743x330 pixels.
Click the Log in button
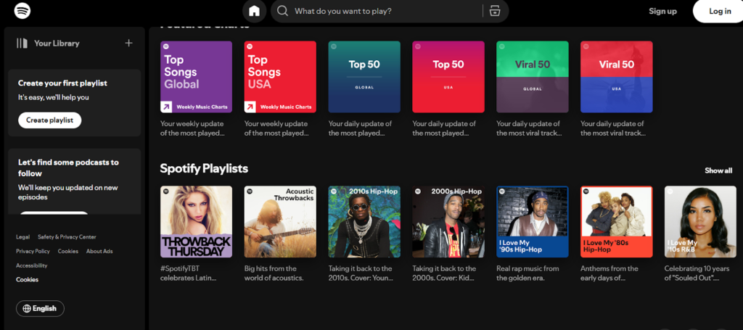[720, 12]
